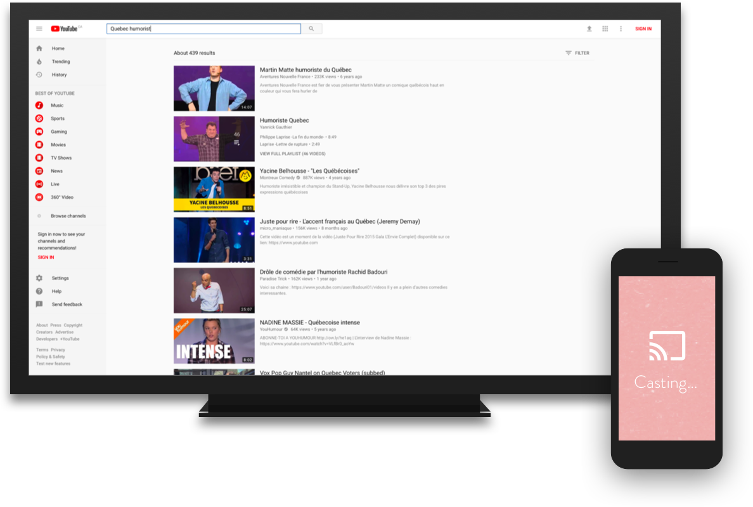
Task: Click the sidebar SIGN IN link
Action: click(x=46, y=257)
